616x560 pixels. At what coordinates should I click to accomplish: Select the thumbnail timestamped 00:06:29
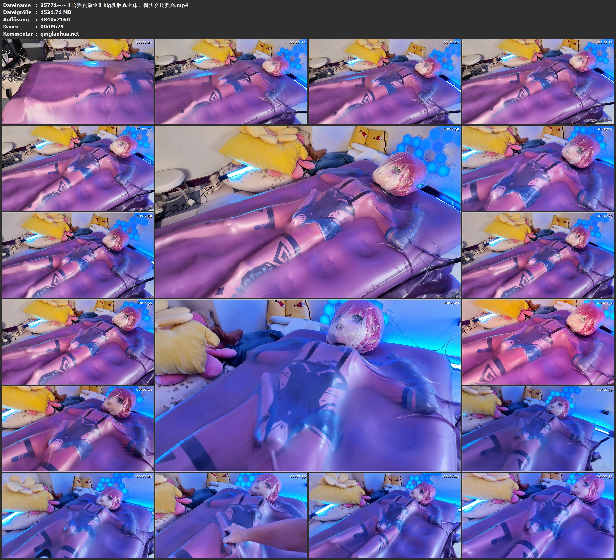click(x=78, y=429)
